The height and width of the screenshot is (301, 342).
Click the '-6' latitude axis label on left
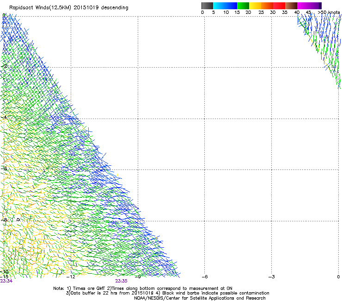(4, 169)
